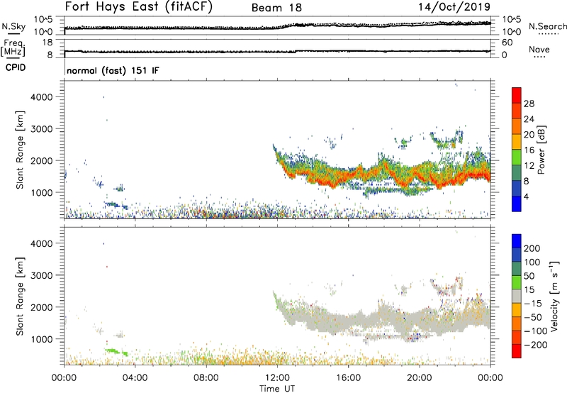Click the "Power [dB]" colorbar label
This screenshot has width=567, height=393.
pos(541,150)
